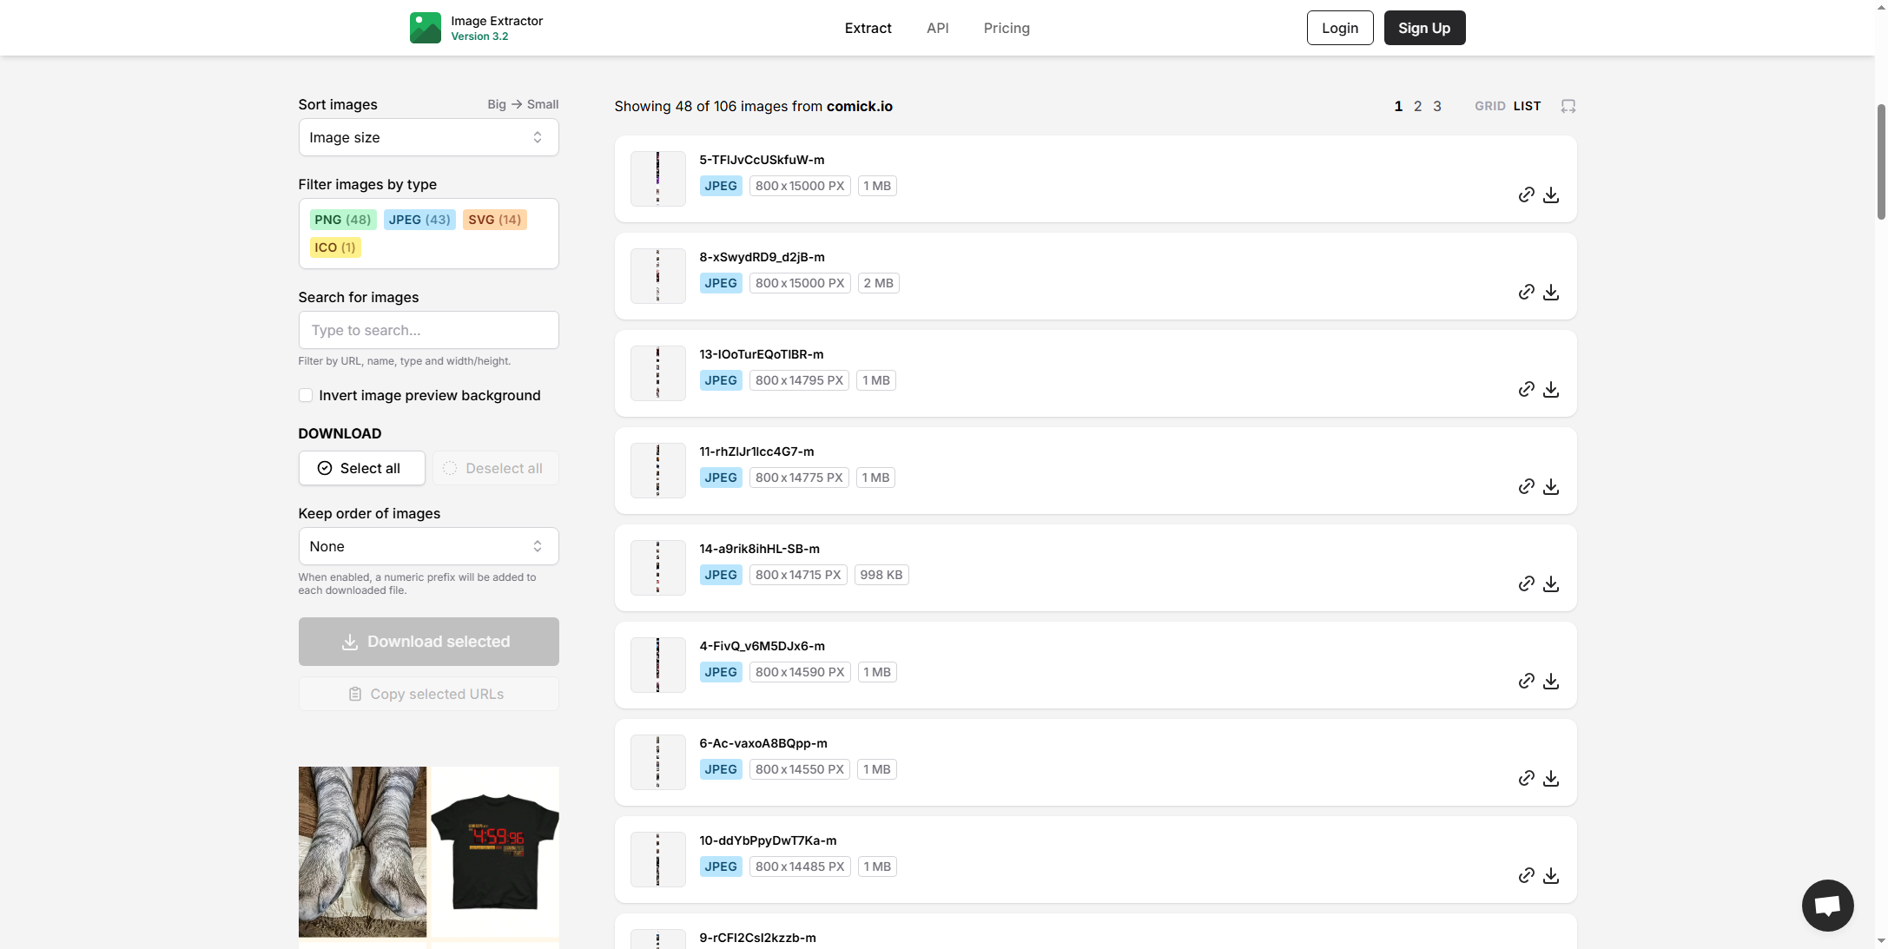The image size is (1888, 949).
Task: Open the furry feet ad image
Action: [362, 852]
